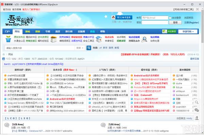Click the yellow box category icon
204x136 pixels.
click(x=54, y=39)
